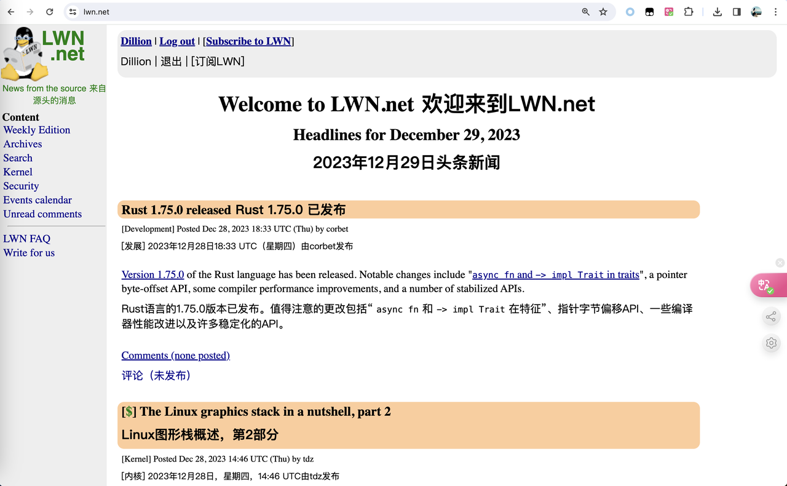Viewport: 787px width, 486px height.
Task: Click the Chrome profile avatar
Action: [756, 11]
